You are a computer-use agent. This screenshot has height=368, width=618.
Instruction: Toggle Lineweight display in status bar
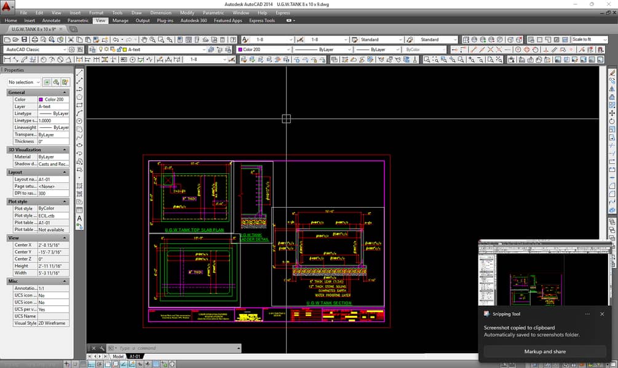pyautogui.click(x=148, y=364)
